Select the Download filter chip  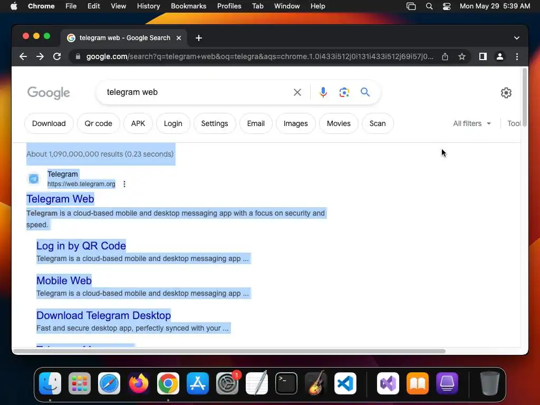click(49, 123)
